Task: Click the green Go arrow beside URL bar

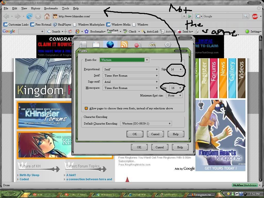Action: pyautogui.click(x=190, y=16)
